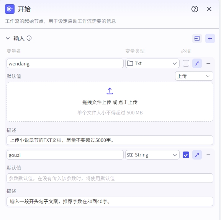Close the 开始 panel
Image resolution: width=221 pixels, height=220 pixels.
[x=209, y=9]
